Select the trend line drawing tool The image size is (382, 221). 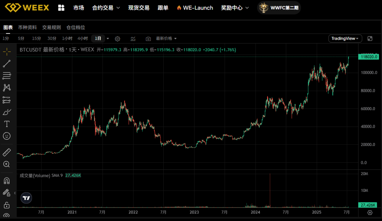(x=7, y=64)
